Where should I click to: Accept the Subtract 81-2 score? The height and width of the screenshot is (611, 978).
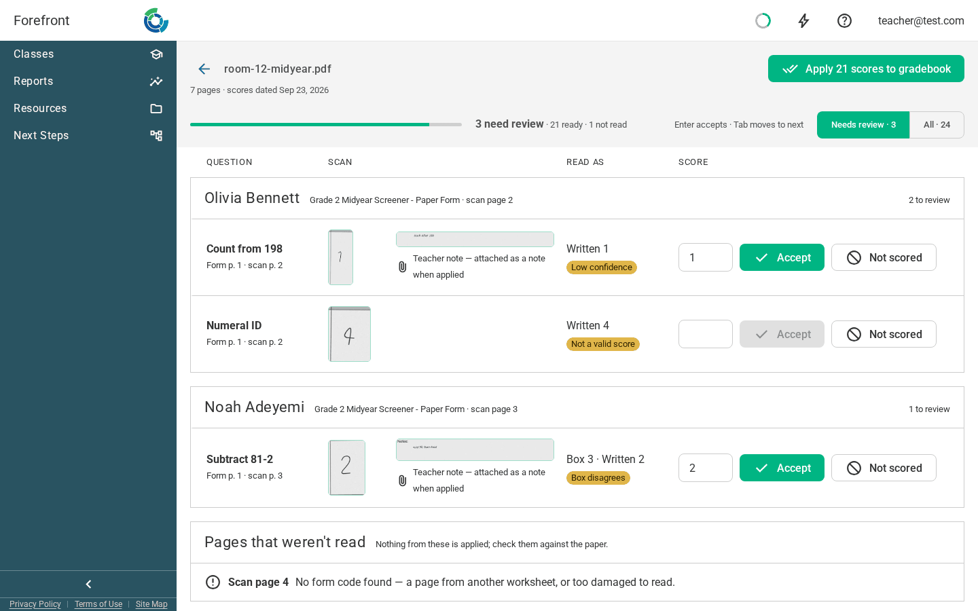click(782, 468)
